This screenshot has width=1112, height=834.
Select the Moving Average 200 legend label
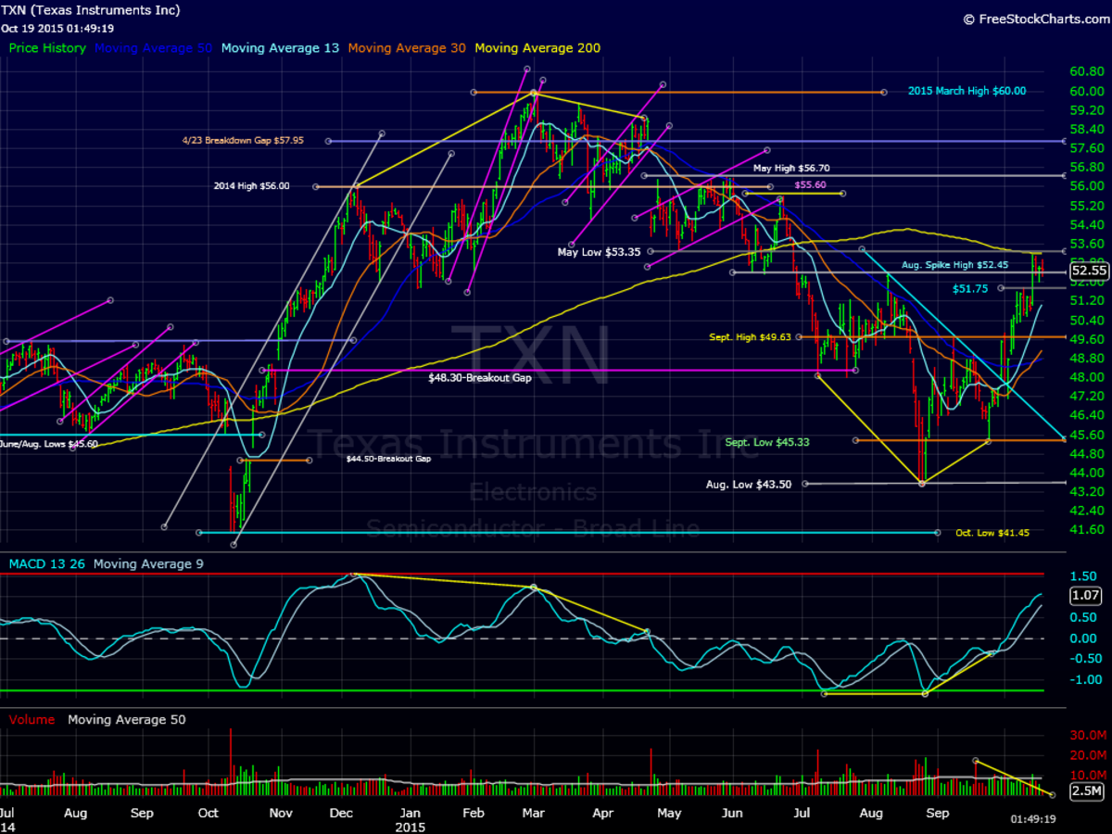[x=537, y=47]
